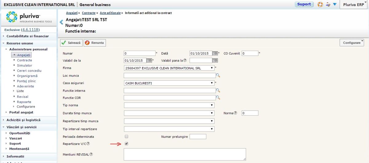The width and height of the screenshot is (369, 163).
Task: Open the Configurare dropdown button
Action: pyautogui.click(x=352, y=43)
